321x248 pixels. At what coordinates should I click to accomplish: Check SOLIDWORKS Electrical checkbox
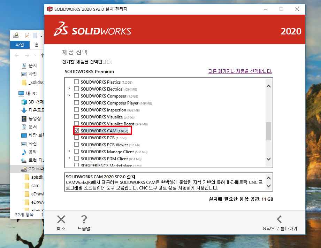pos(76,89)
